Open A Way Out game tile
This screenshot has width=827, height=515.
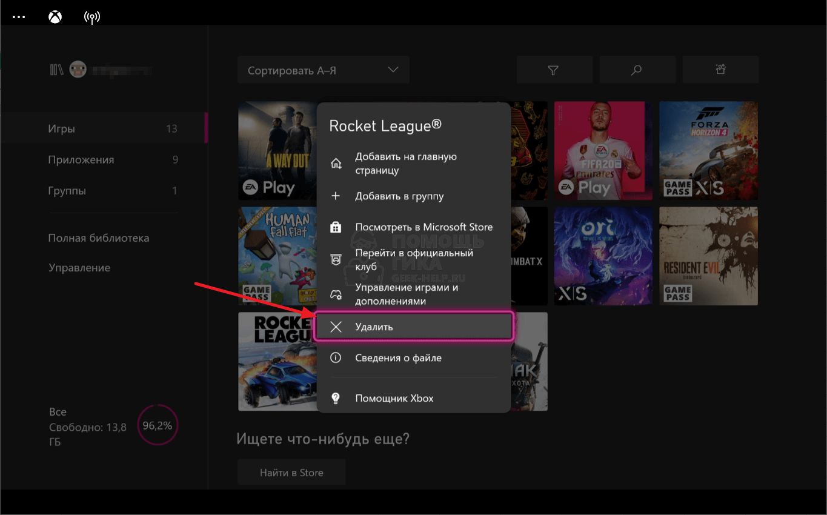click(277, 151)
